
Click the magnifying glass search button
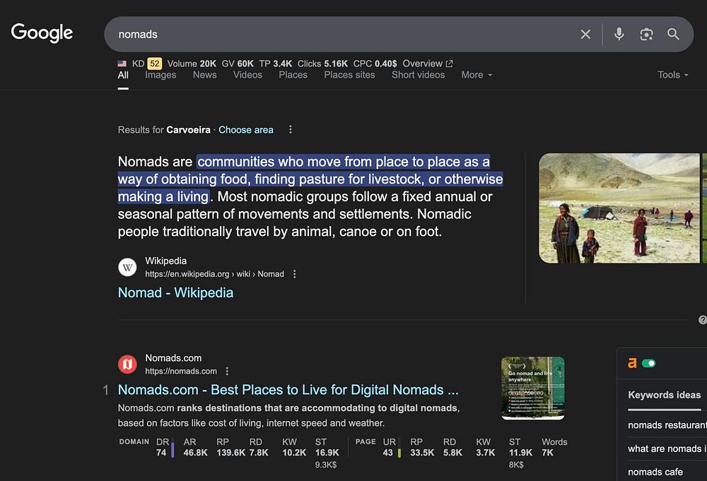[673, 34]
